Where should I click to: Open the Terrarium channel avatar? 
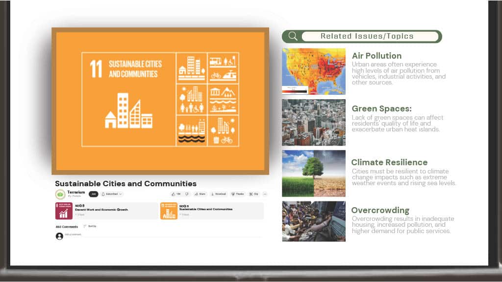coord(60,194)
